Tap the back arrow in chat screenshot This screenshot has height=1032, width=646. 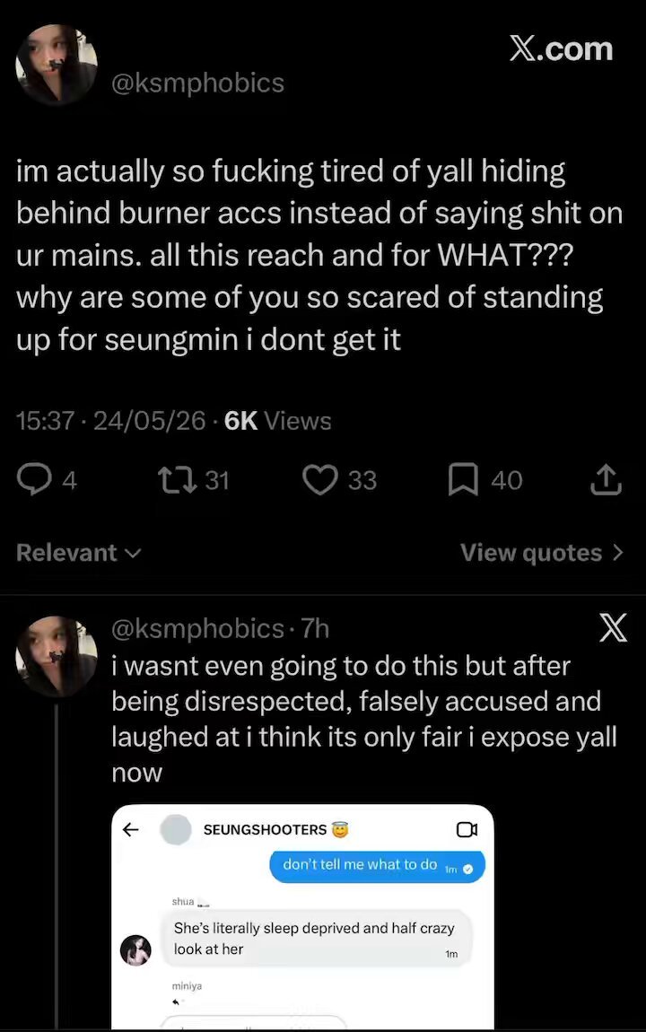tap(131, 829)
